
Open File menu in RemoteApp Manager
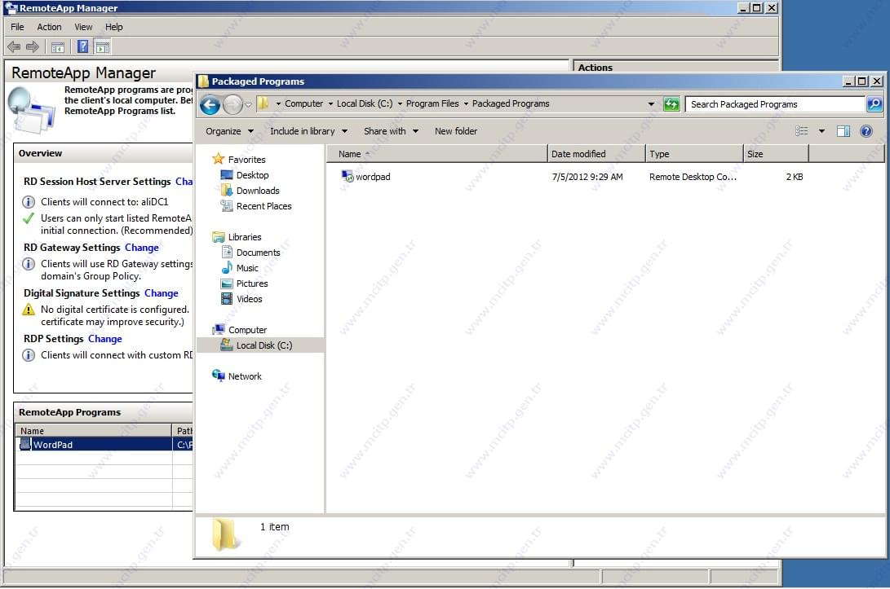[x=17, y=27]
